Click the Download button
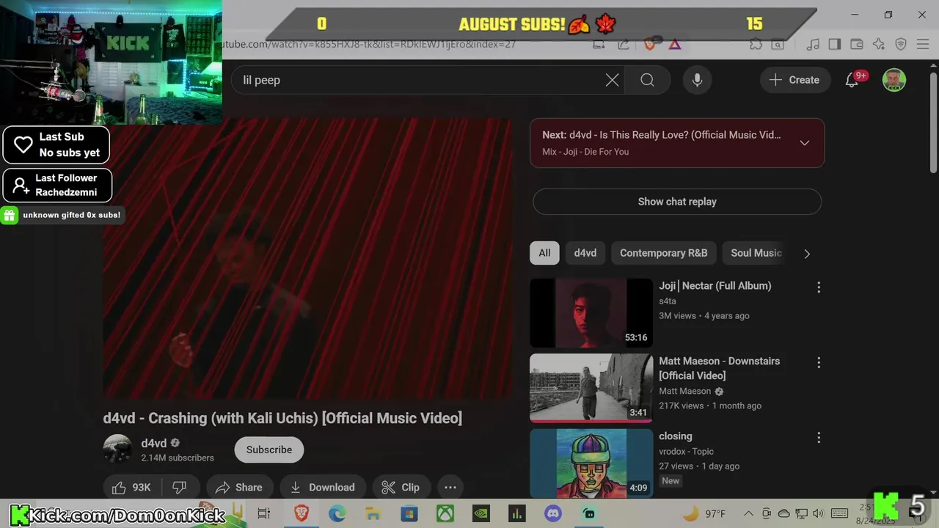Viewport: 939px width, 528px height. point(323,487)
